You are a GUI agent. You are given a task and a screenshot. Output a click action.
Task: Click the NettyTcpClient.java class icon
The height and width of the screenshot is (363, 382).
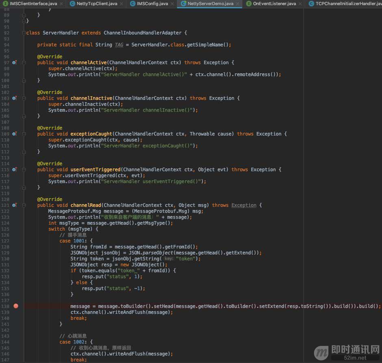click(x=72, y=4)
